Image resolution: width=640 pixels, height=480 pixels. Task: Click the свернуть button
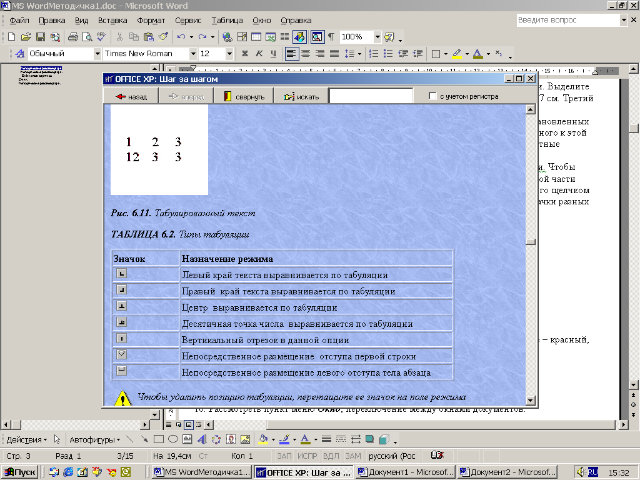click(x=244, y=97)
